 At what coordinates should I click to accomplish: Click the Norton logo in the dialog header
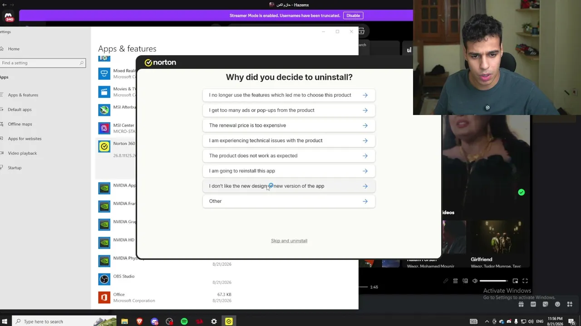[160, 62]
